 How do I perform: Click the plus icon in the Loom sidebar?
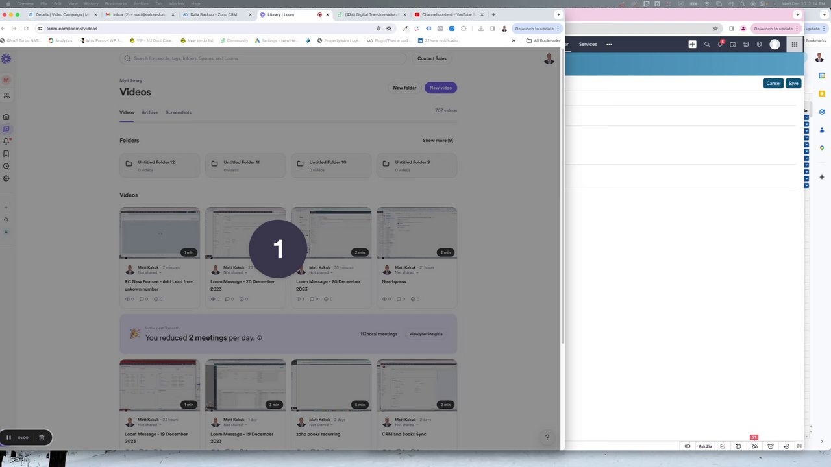point(6,208)
